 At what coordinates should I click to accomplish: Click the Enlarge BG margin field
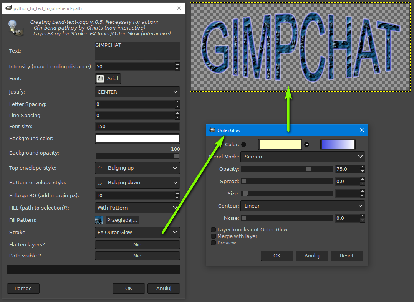point(135,195)
